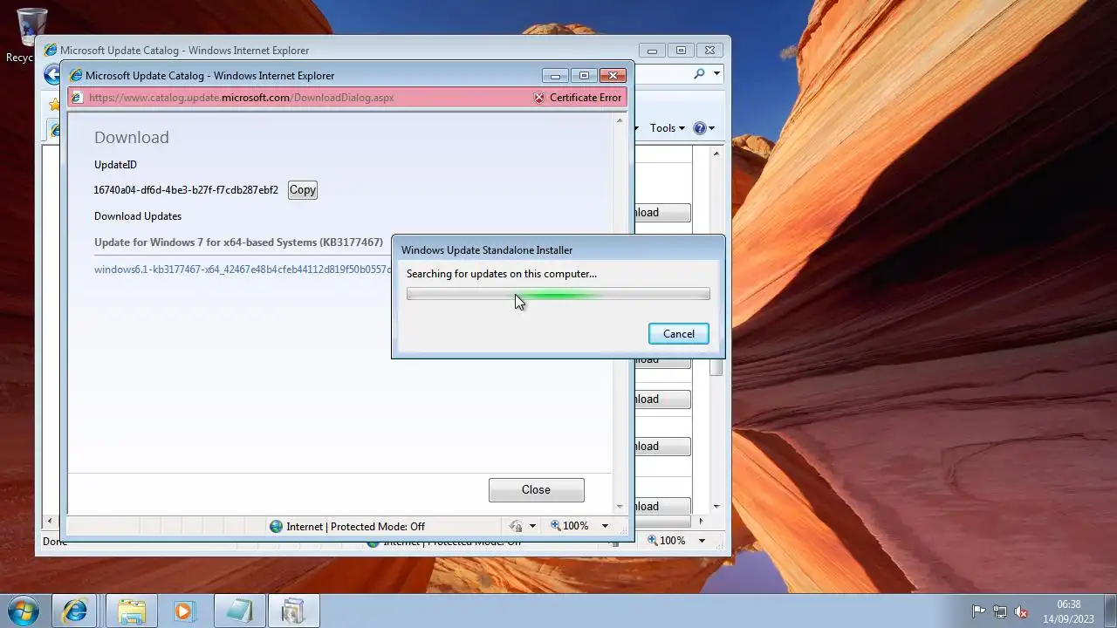Expand search provider dropdown arrow in background IE
The image size is (1117, 628).
[716, 74]
